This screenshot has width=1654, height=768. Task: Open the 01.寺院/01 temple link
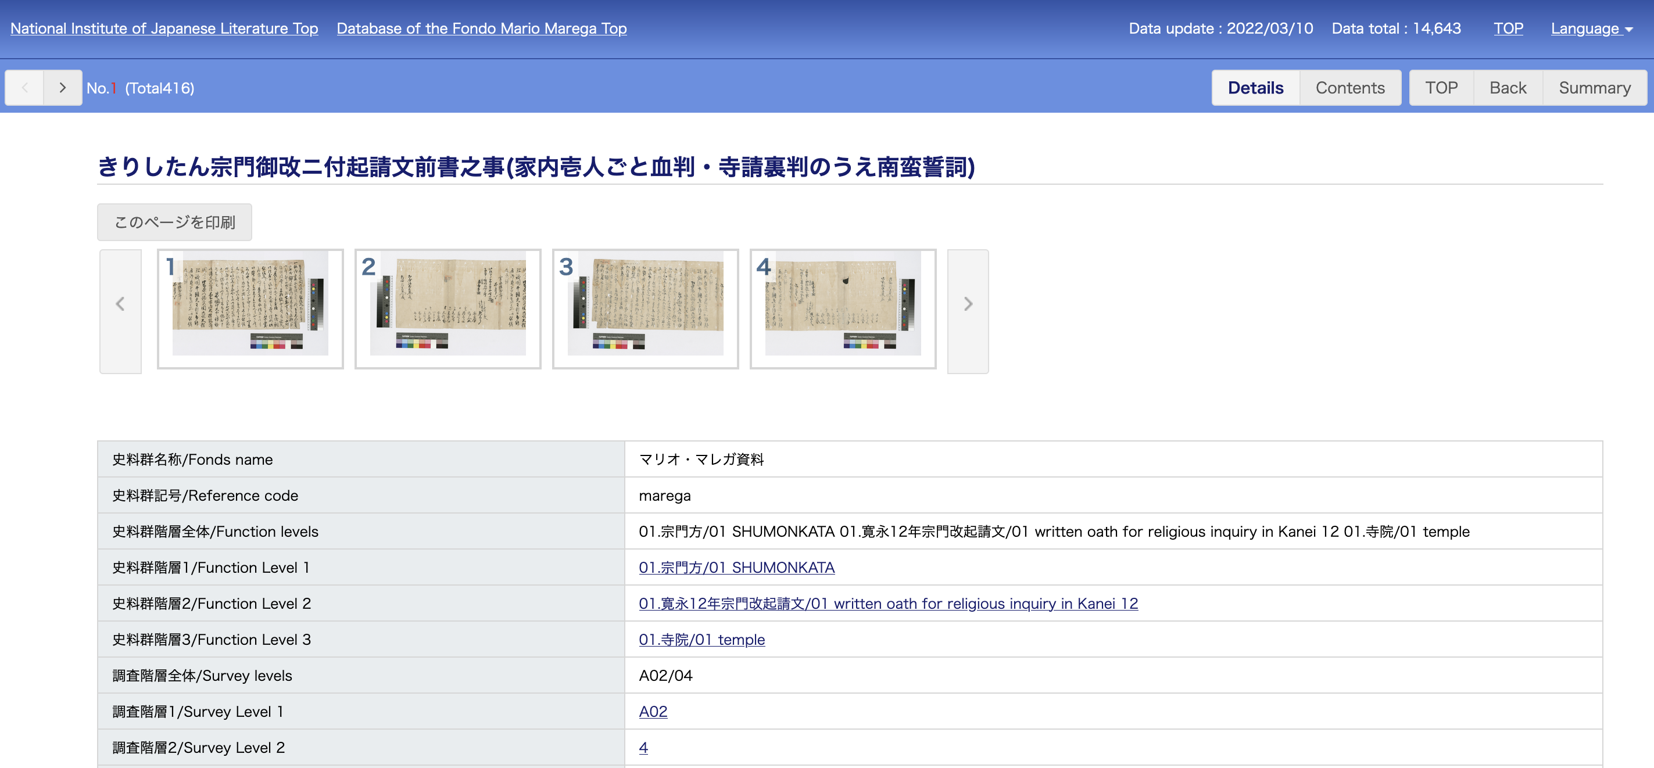tap(702, 639)
